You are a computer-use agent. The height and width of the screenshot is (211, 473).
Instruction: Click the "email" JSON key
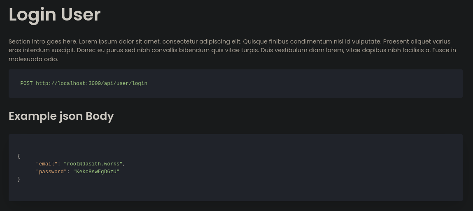(47, 164)
